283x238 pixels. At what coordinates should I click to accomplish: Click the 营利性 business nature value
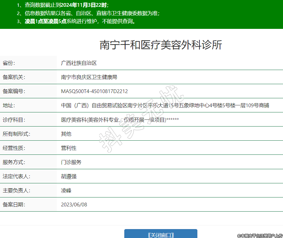[x=68, y=148]
